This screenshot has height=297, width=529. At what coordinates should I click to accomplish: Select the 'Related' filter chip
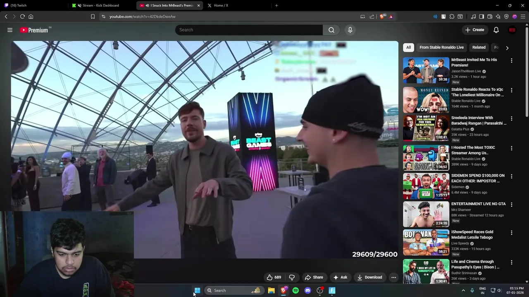pos(479,47)
